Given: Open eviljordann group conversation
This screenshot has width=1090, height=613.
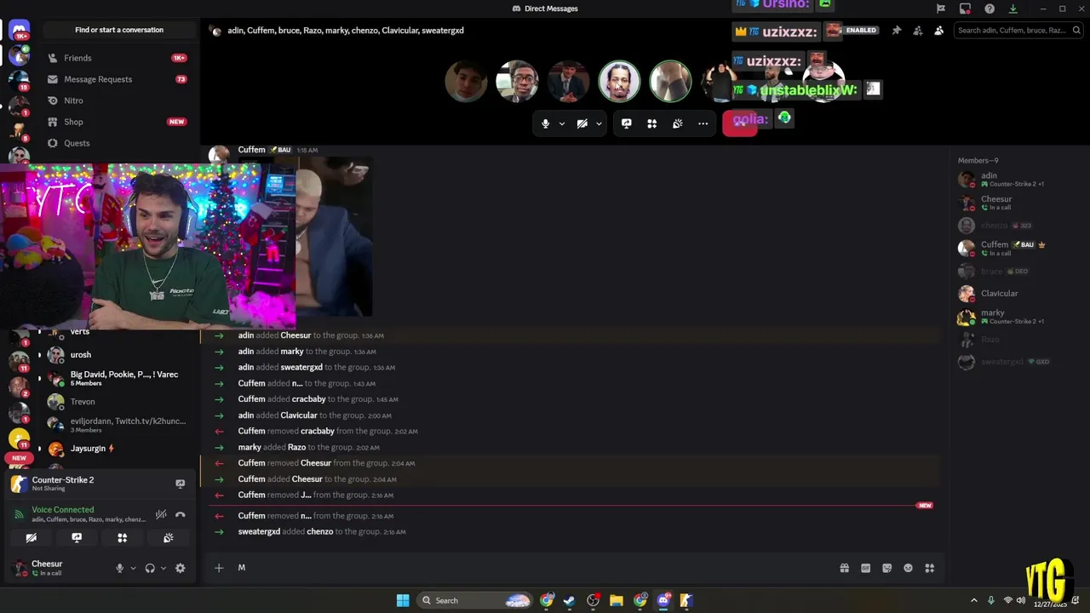Looking at the screenshot, I should pos(118,425).
